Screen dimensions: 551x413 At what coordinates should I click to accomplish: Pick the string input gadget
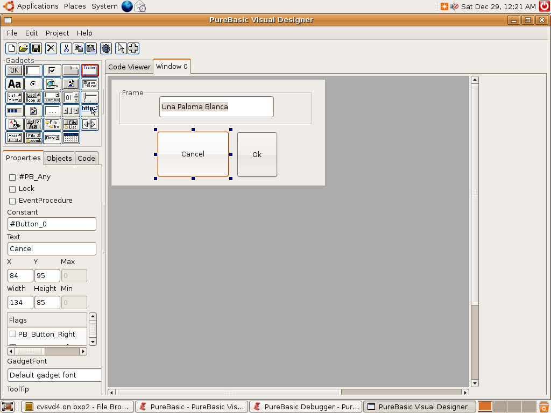point(33,70)
